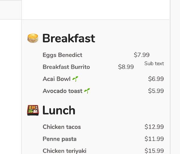Image resolution: width=180 pixels, height=154 pixels.
Task: Click the pancakes icon beside Breakfast
Action: 33,38
